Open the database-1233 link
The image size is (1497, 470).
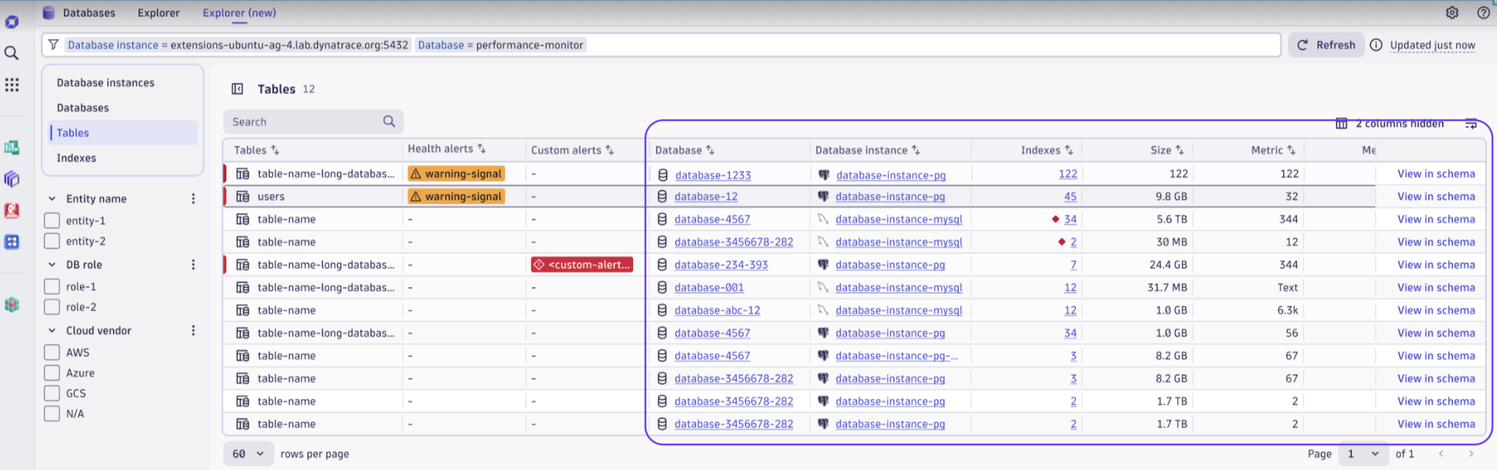(x=713, y=175)
